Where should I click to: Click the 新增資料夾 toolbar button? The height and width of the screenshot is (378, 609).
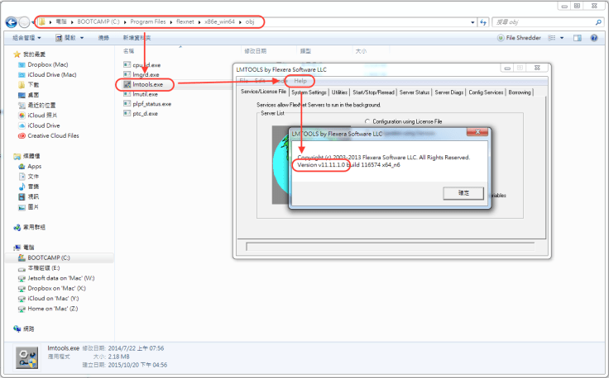(137, 38)
